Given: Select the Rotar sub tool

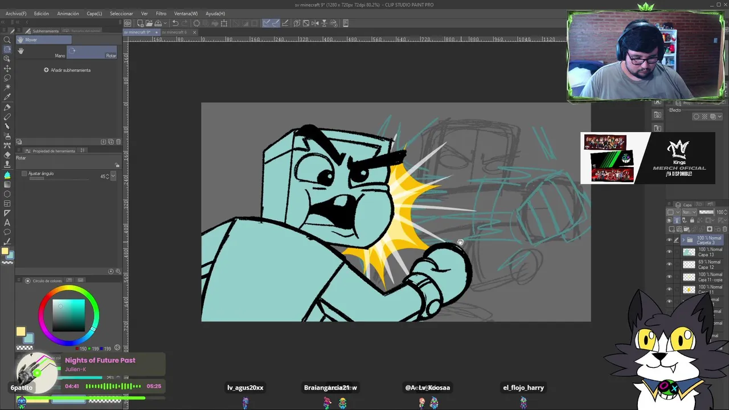Looking at the screenshot, I should (x=93, y=52).
